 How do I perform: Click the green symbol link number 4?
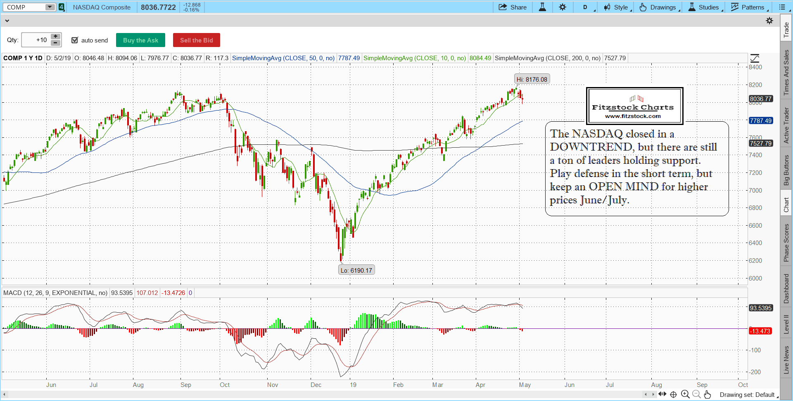[62, 7]
